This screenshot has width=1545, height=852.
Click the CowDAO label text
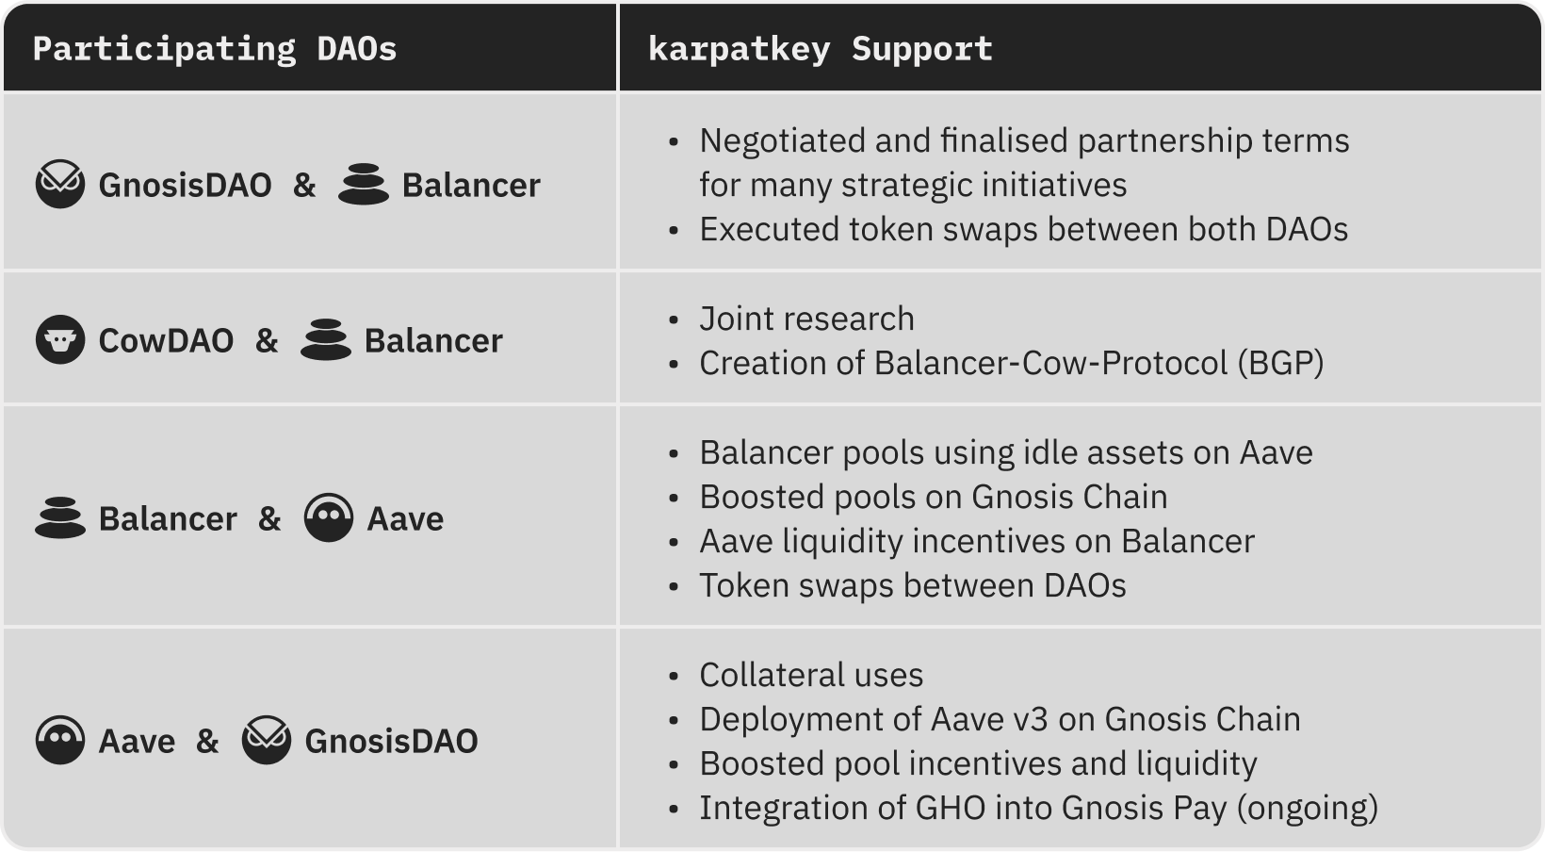166,340
